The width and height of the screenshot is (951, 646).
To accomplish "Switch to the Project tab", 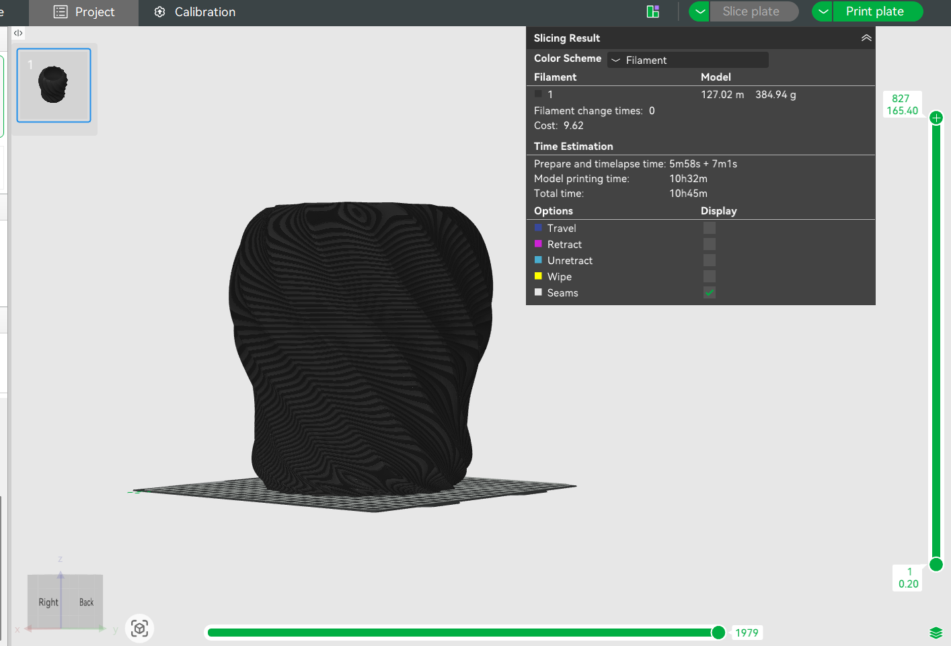I will pyautogui.click(x=84, y=12).
